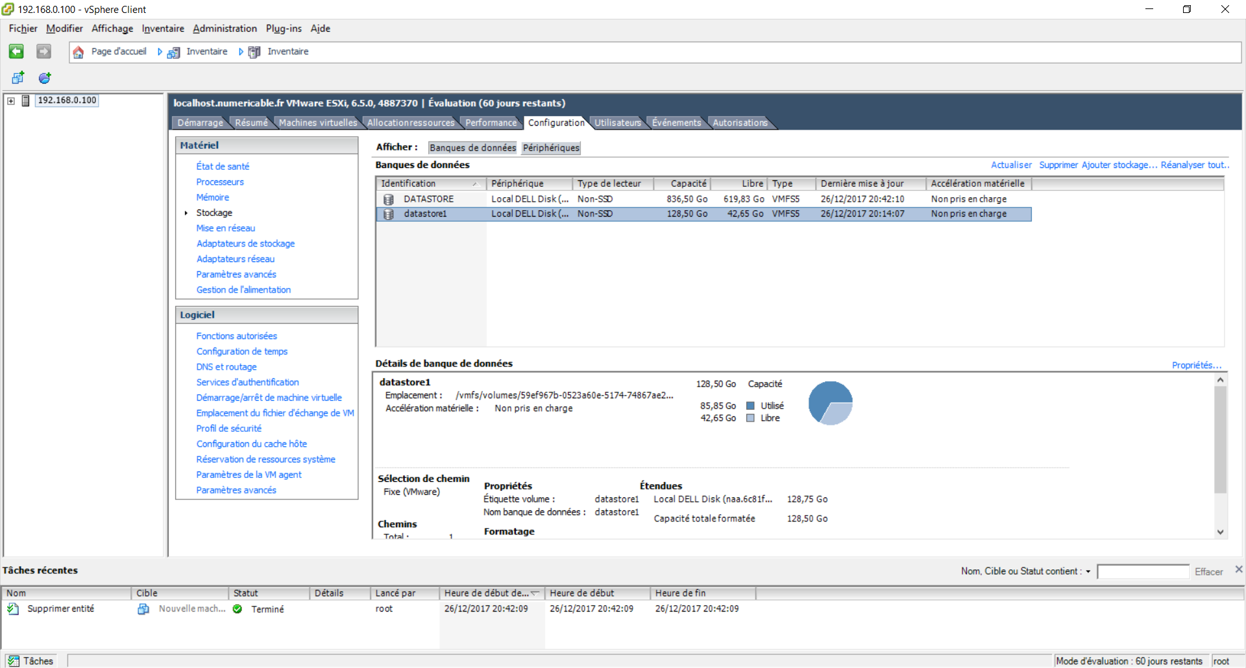The width and height of the screenshot is (1246, 668).
Task: Switch to the Autorisations tab
Action: (x=740, y=123)
